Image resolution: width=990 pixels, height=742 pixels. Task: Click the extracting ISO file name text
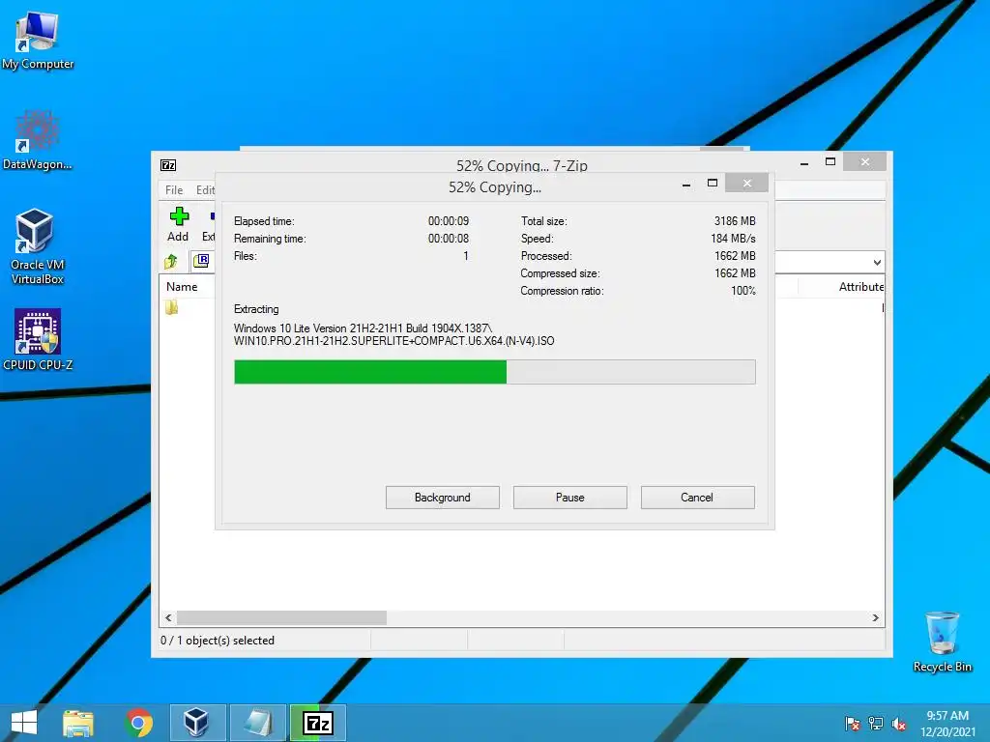(394, 341)
